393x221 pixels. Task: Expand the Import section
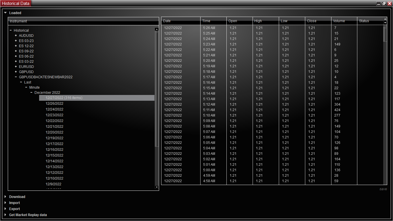tap(5, 203)
